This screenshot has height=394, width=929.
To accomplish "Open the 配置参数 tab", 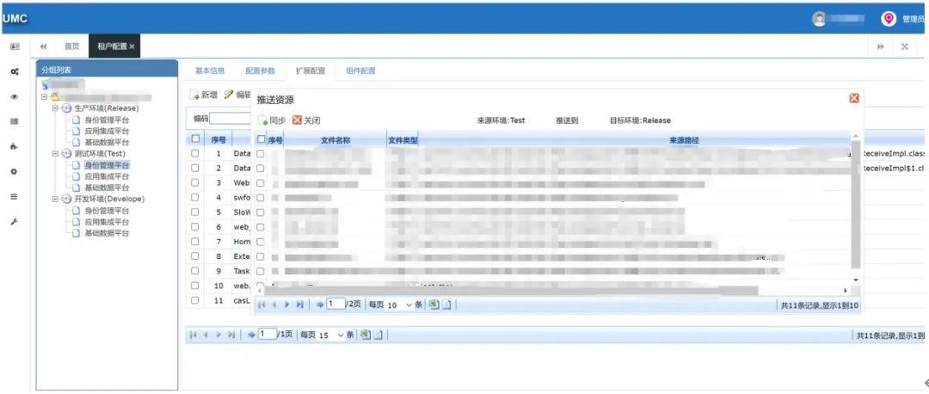I will point(260,71).
